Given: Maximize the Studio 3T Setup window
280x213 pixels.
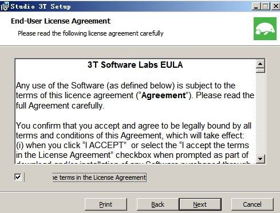Looking at the screenshot, I should coord(266,6).
